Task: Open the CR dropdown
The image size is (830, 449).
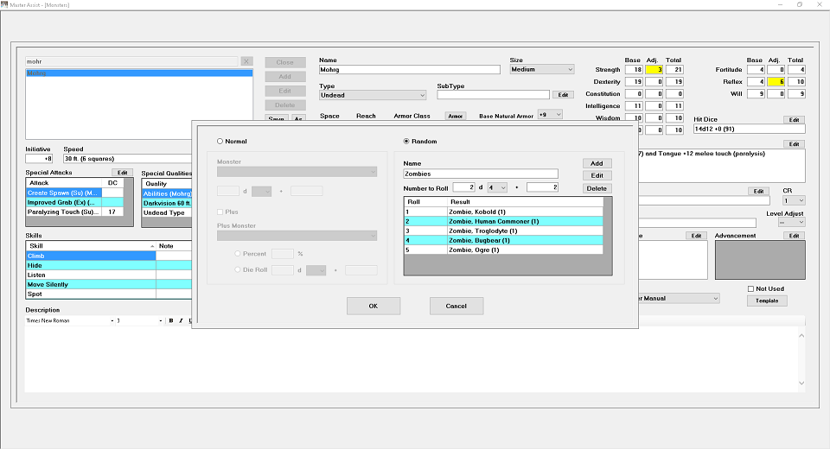Action: [794, 200]
